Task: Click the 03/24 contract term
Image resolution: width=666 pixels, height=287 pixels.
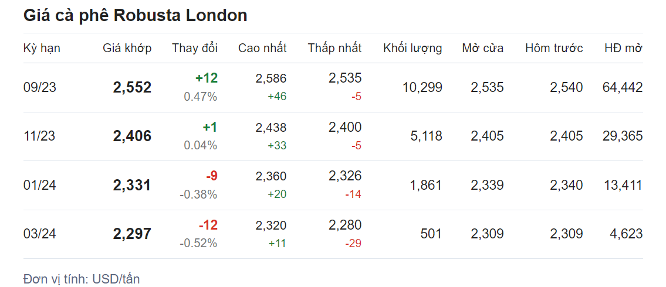Action: pyautogui.click(x=40, y=234)
